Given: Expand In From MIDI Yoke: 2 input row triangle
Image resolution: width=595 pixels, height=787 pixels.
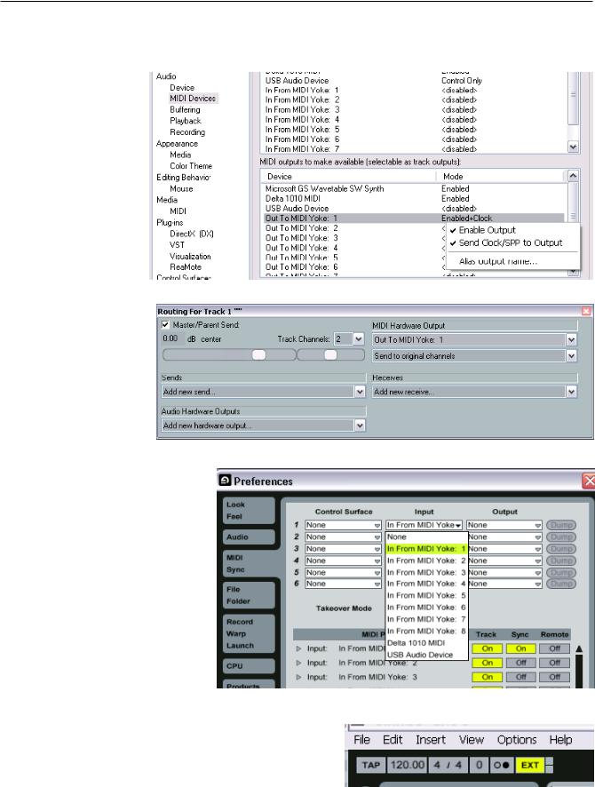Looking at the screenshot, I should click(x=299, y=663).
